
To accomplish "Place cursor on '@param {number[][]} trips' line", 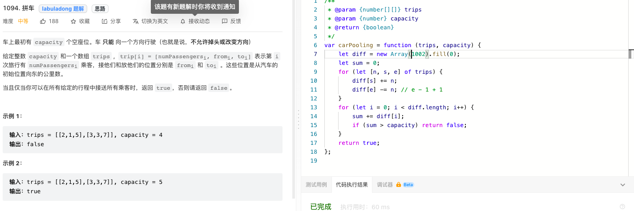I will point(374,10).
